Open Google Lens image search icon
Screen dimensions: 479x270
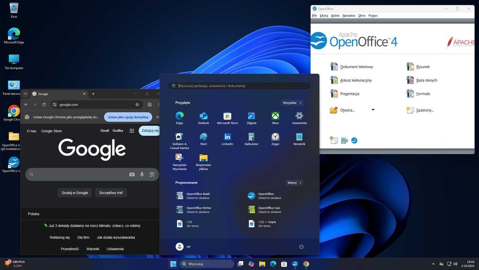152,174
